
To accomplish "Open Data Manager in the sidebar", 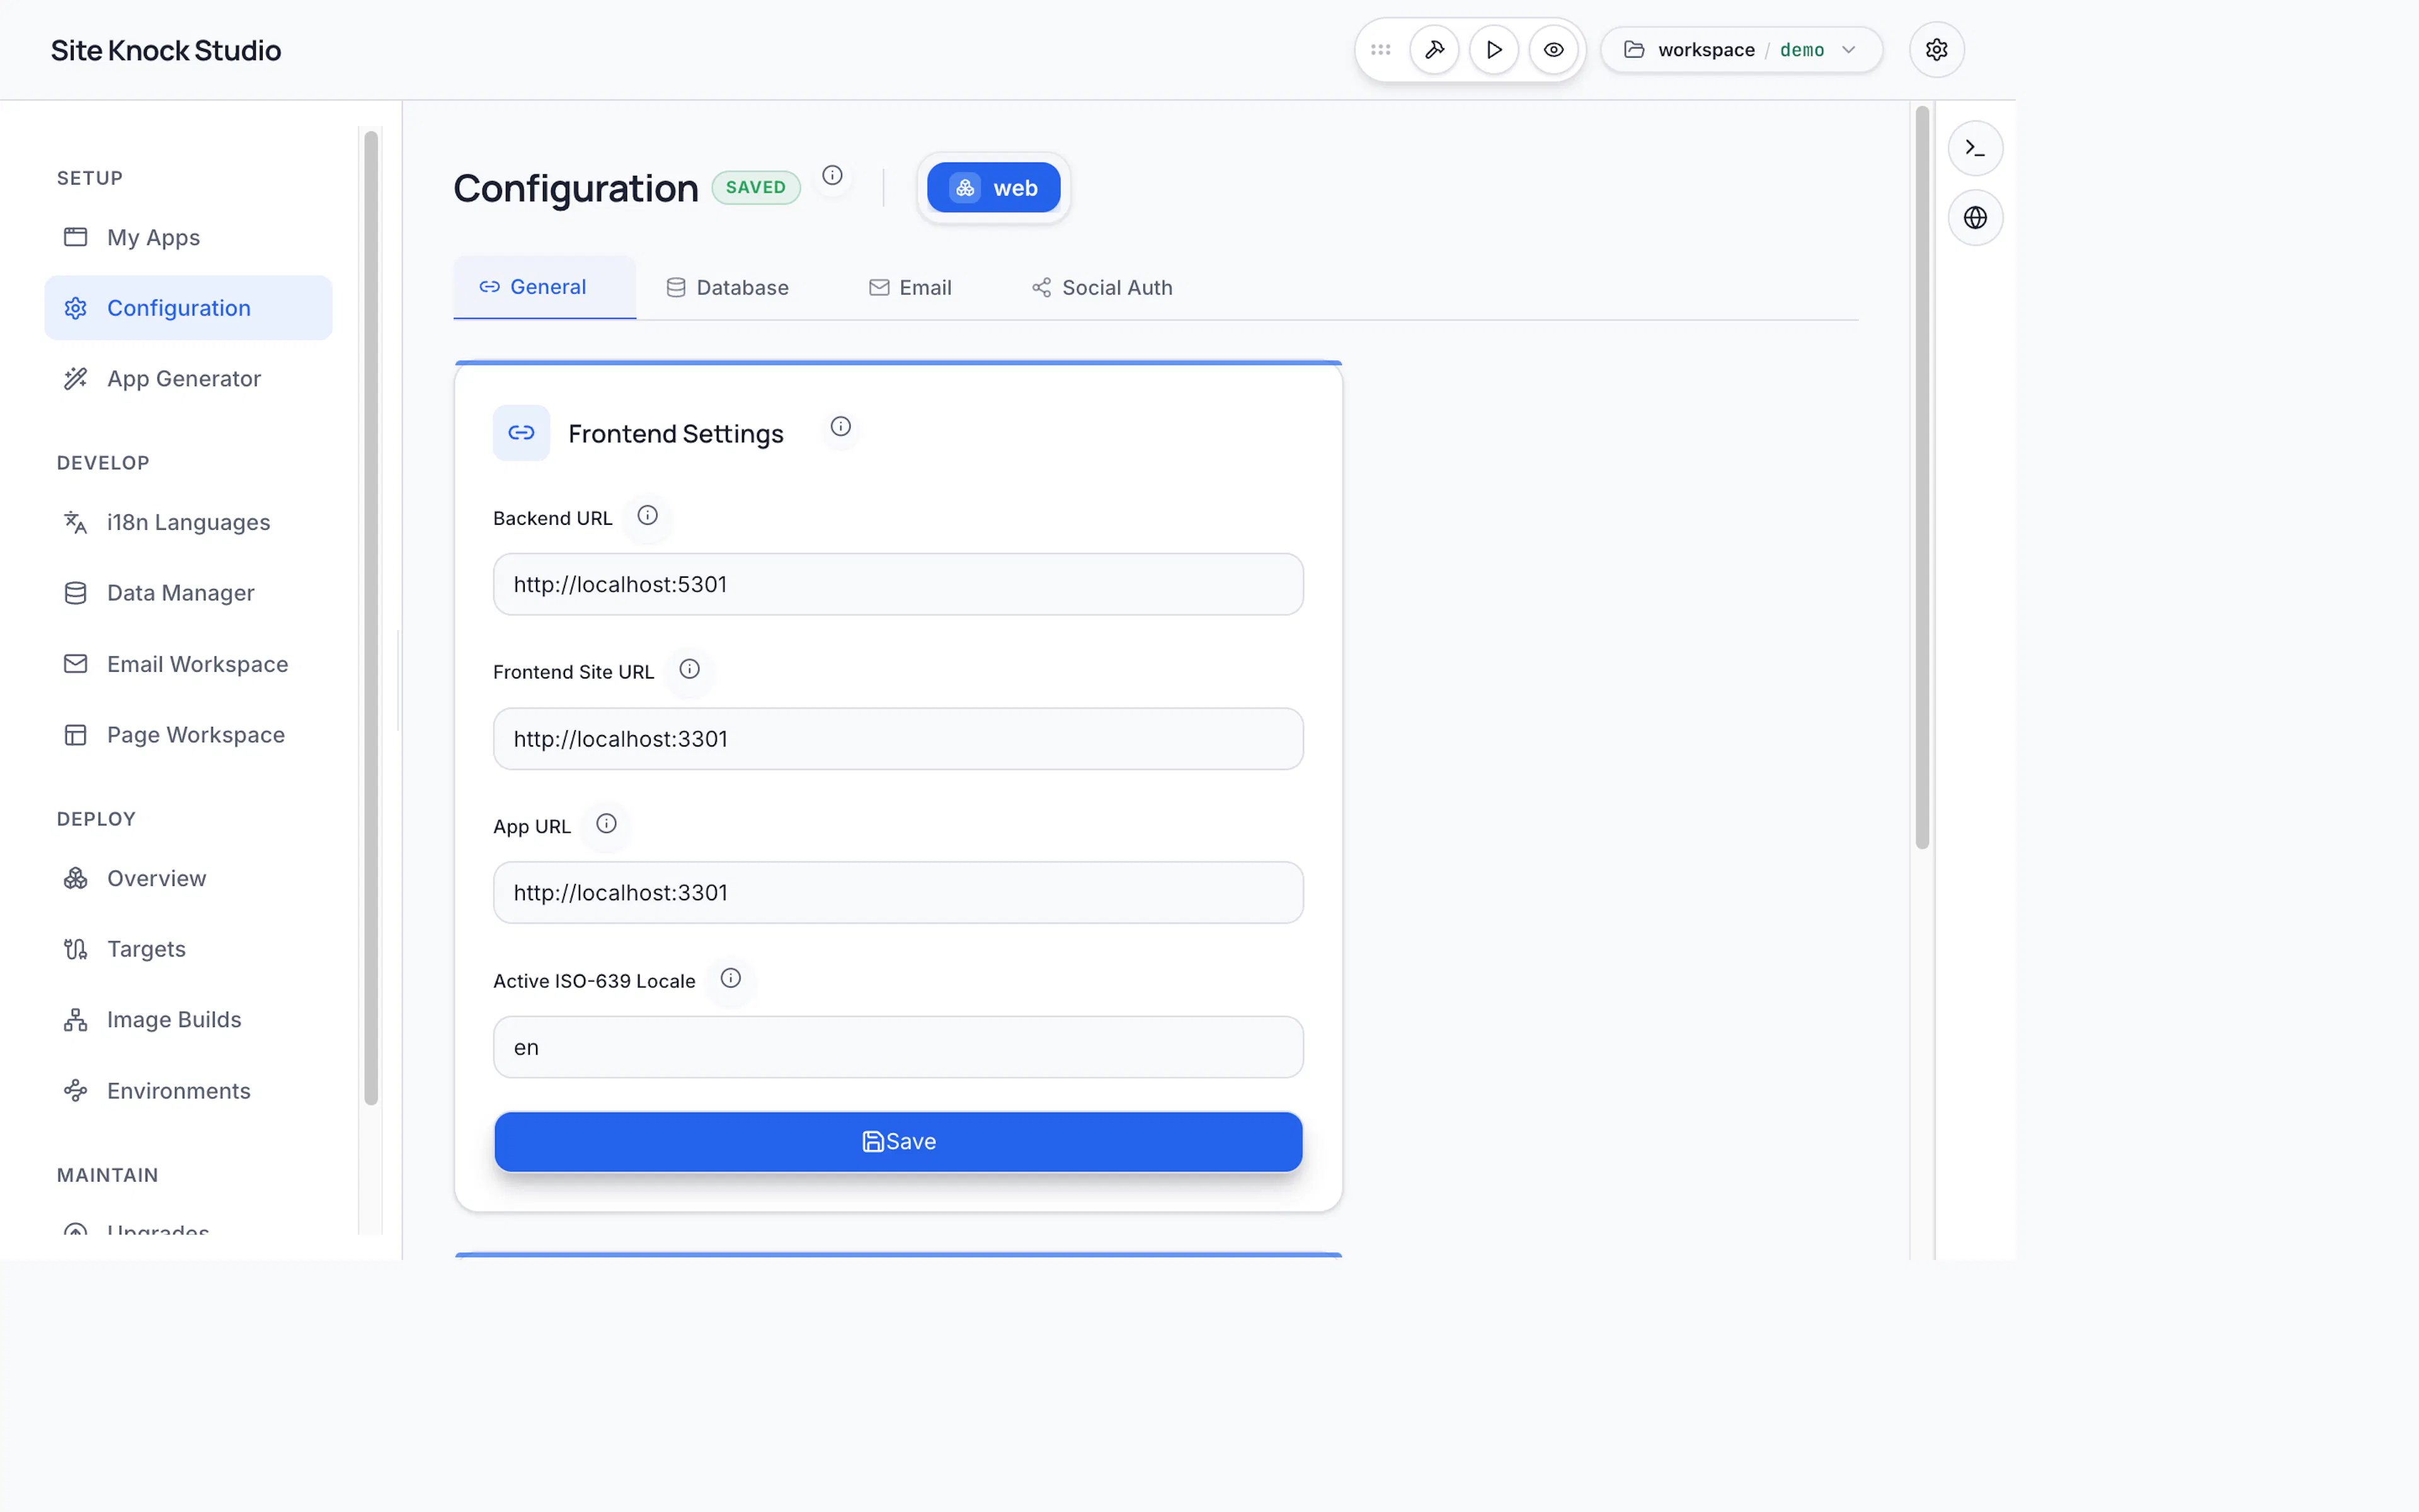I will tap(188, 594).
